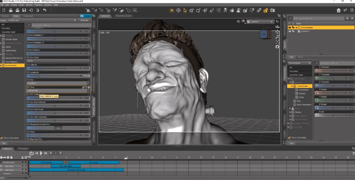Collapse the Frankenstein track in aniMate2
Viewport: 355px width, 180px height.
1,163
